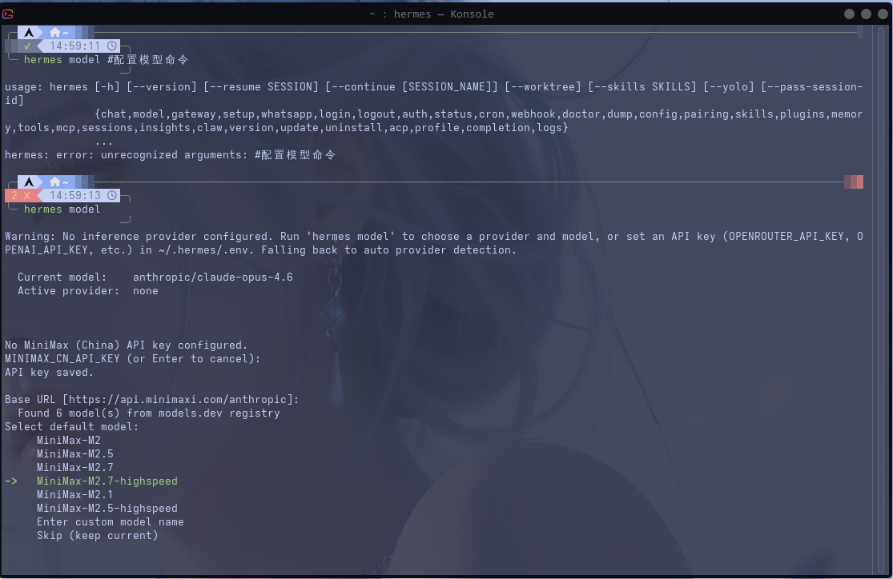Pick MiniMax-M2.1 from the model list
The width and height of the screenshot is (893, 579).
click(x=75, y=495)
